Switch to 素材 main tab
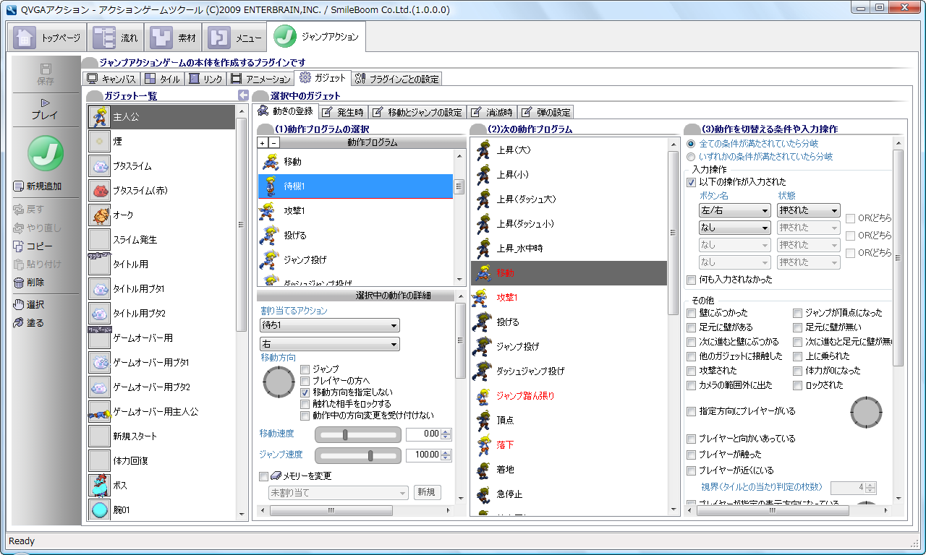Image resolution: width=926 pixels, height=555 pixels. (173, 38)
